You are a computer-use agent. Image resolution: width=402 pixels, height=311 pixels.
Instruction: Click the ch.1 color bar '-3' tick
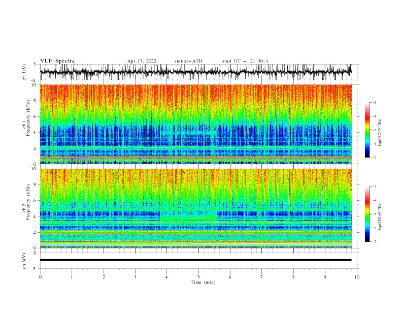[375, 102]
